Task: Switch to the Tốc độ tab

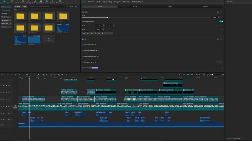Action: [98, 2]
